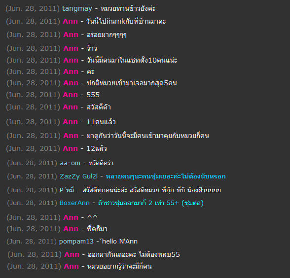Viewport: 290px width, 278px height.
Task: Click Ann's name next to '12แล้ว'
Action: click(70, 149)
